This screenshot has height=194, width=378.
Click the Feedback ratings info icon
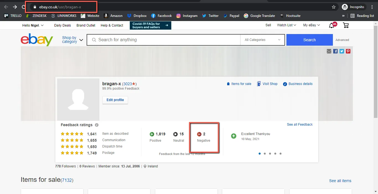click(x=97, y=125)
